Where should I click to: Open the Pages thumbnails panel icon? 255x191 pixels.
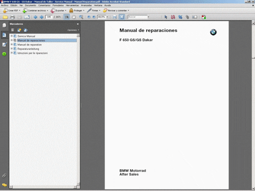coord(4,25)
